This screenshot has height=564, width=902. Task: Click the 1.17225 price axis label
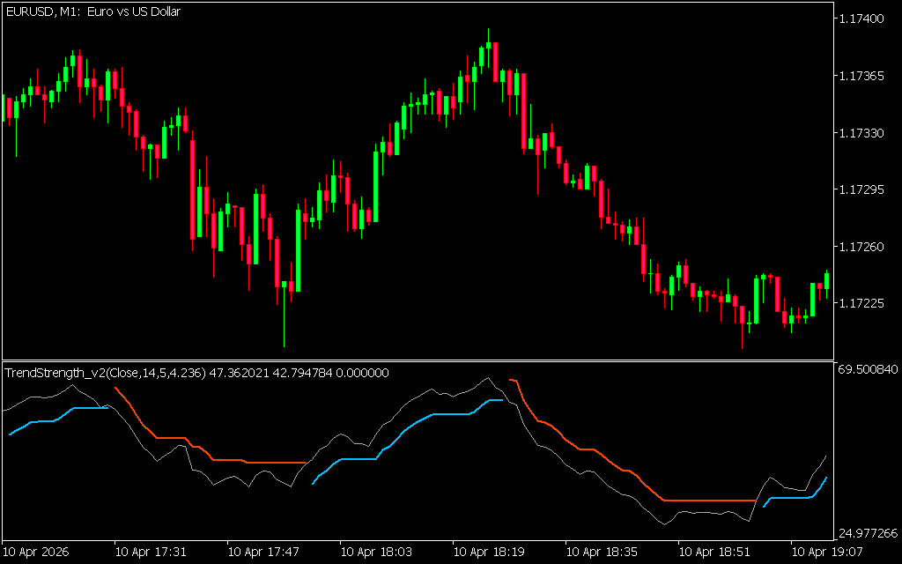click(x=863, y=303)
